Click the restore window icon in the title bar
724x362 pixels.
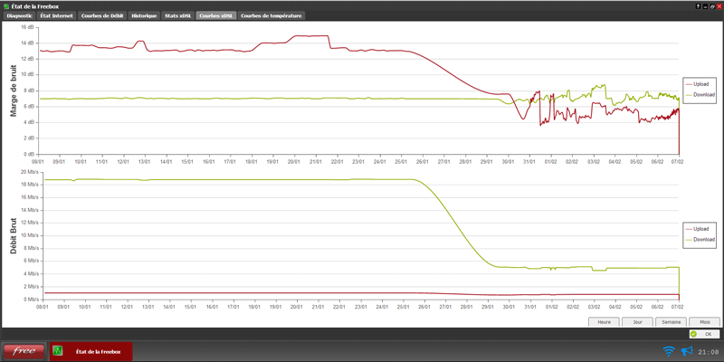pyautogui.click(x=711, y=5)
